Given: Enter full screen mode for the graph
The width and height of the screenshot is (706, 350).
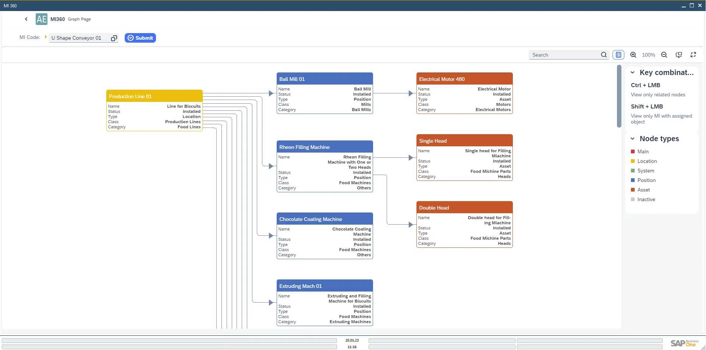Looking at the screenshot, I should pyautogui.click(x=693, y=55).
